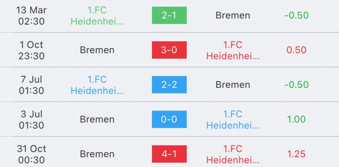Select Bremen in the 1 Oct match
339x167 pixels.
(x=97, y=50)
